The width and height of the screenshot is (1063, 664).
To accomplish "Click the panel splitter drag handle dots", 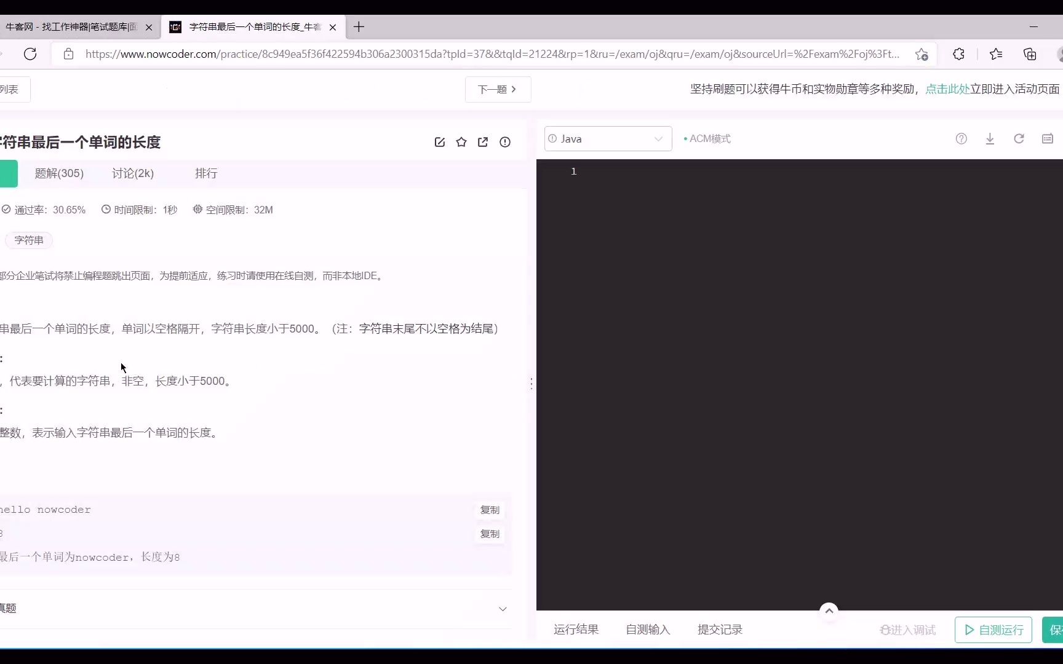I will (531, 384).
